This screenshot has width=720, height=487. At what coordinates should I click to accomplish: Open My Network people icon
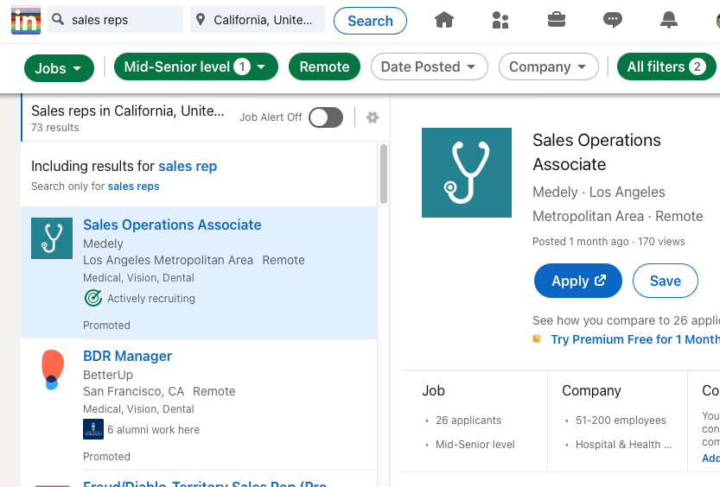500,20
